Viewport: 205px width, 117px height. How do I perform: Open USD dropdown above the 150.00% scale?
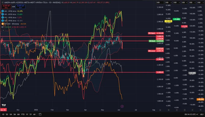click(x=192, y=2)
